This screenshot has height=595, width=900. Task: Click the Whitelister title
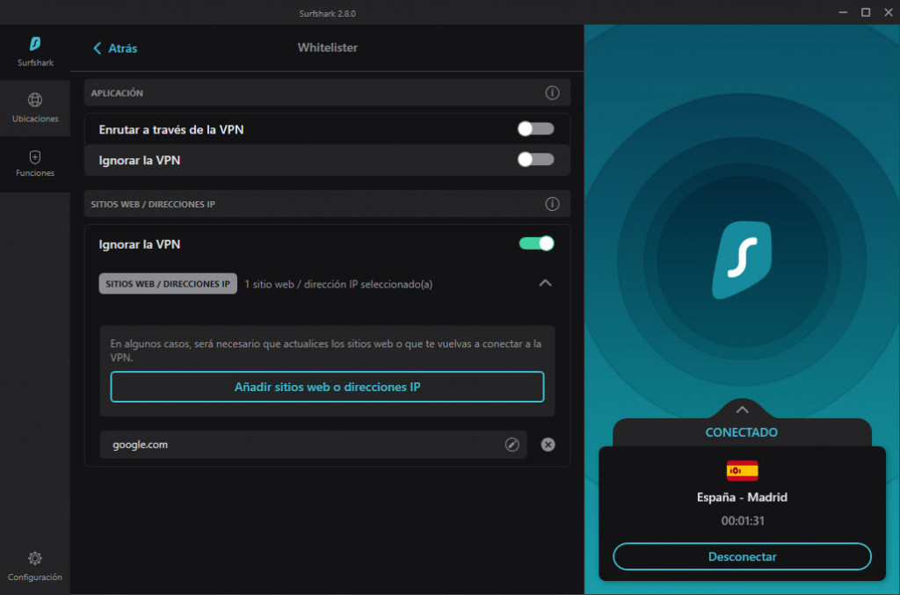327,47
